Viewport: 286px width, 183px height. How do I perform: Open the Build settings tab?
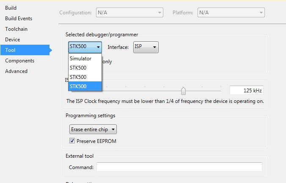point(11,8)
